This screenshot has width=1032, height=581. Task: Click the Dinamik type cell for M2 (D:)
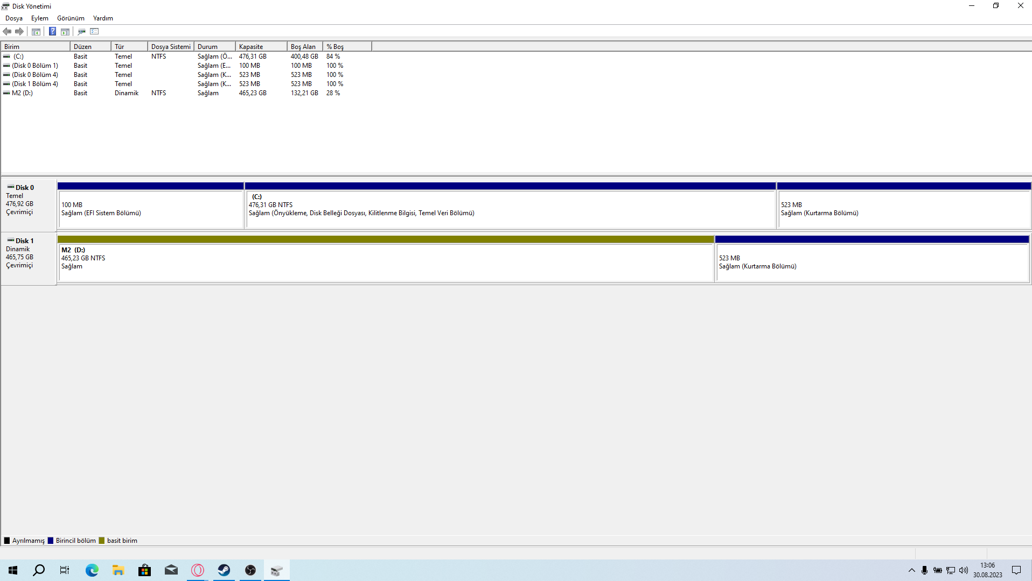127,93
